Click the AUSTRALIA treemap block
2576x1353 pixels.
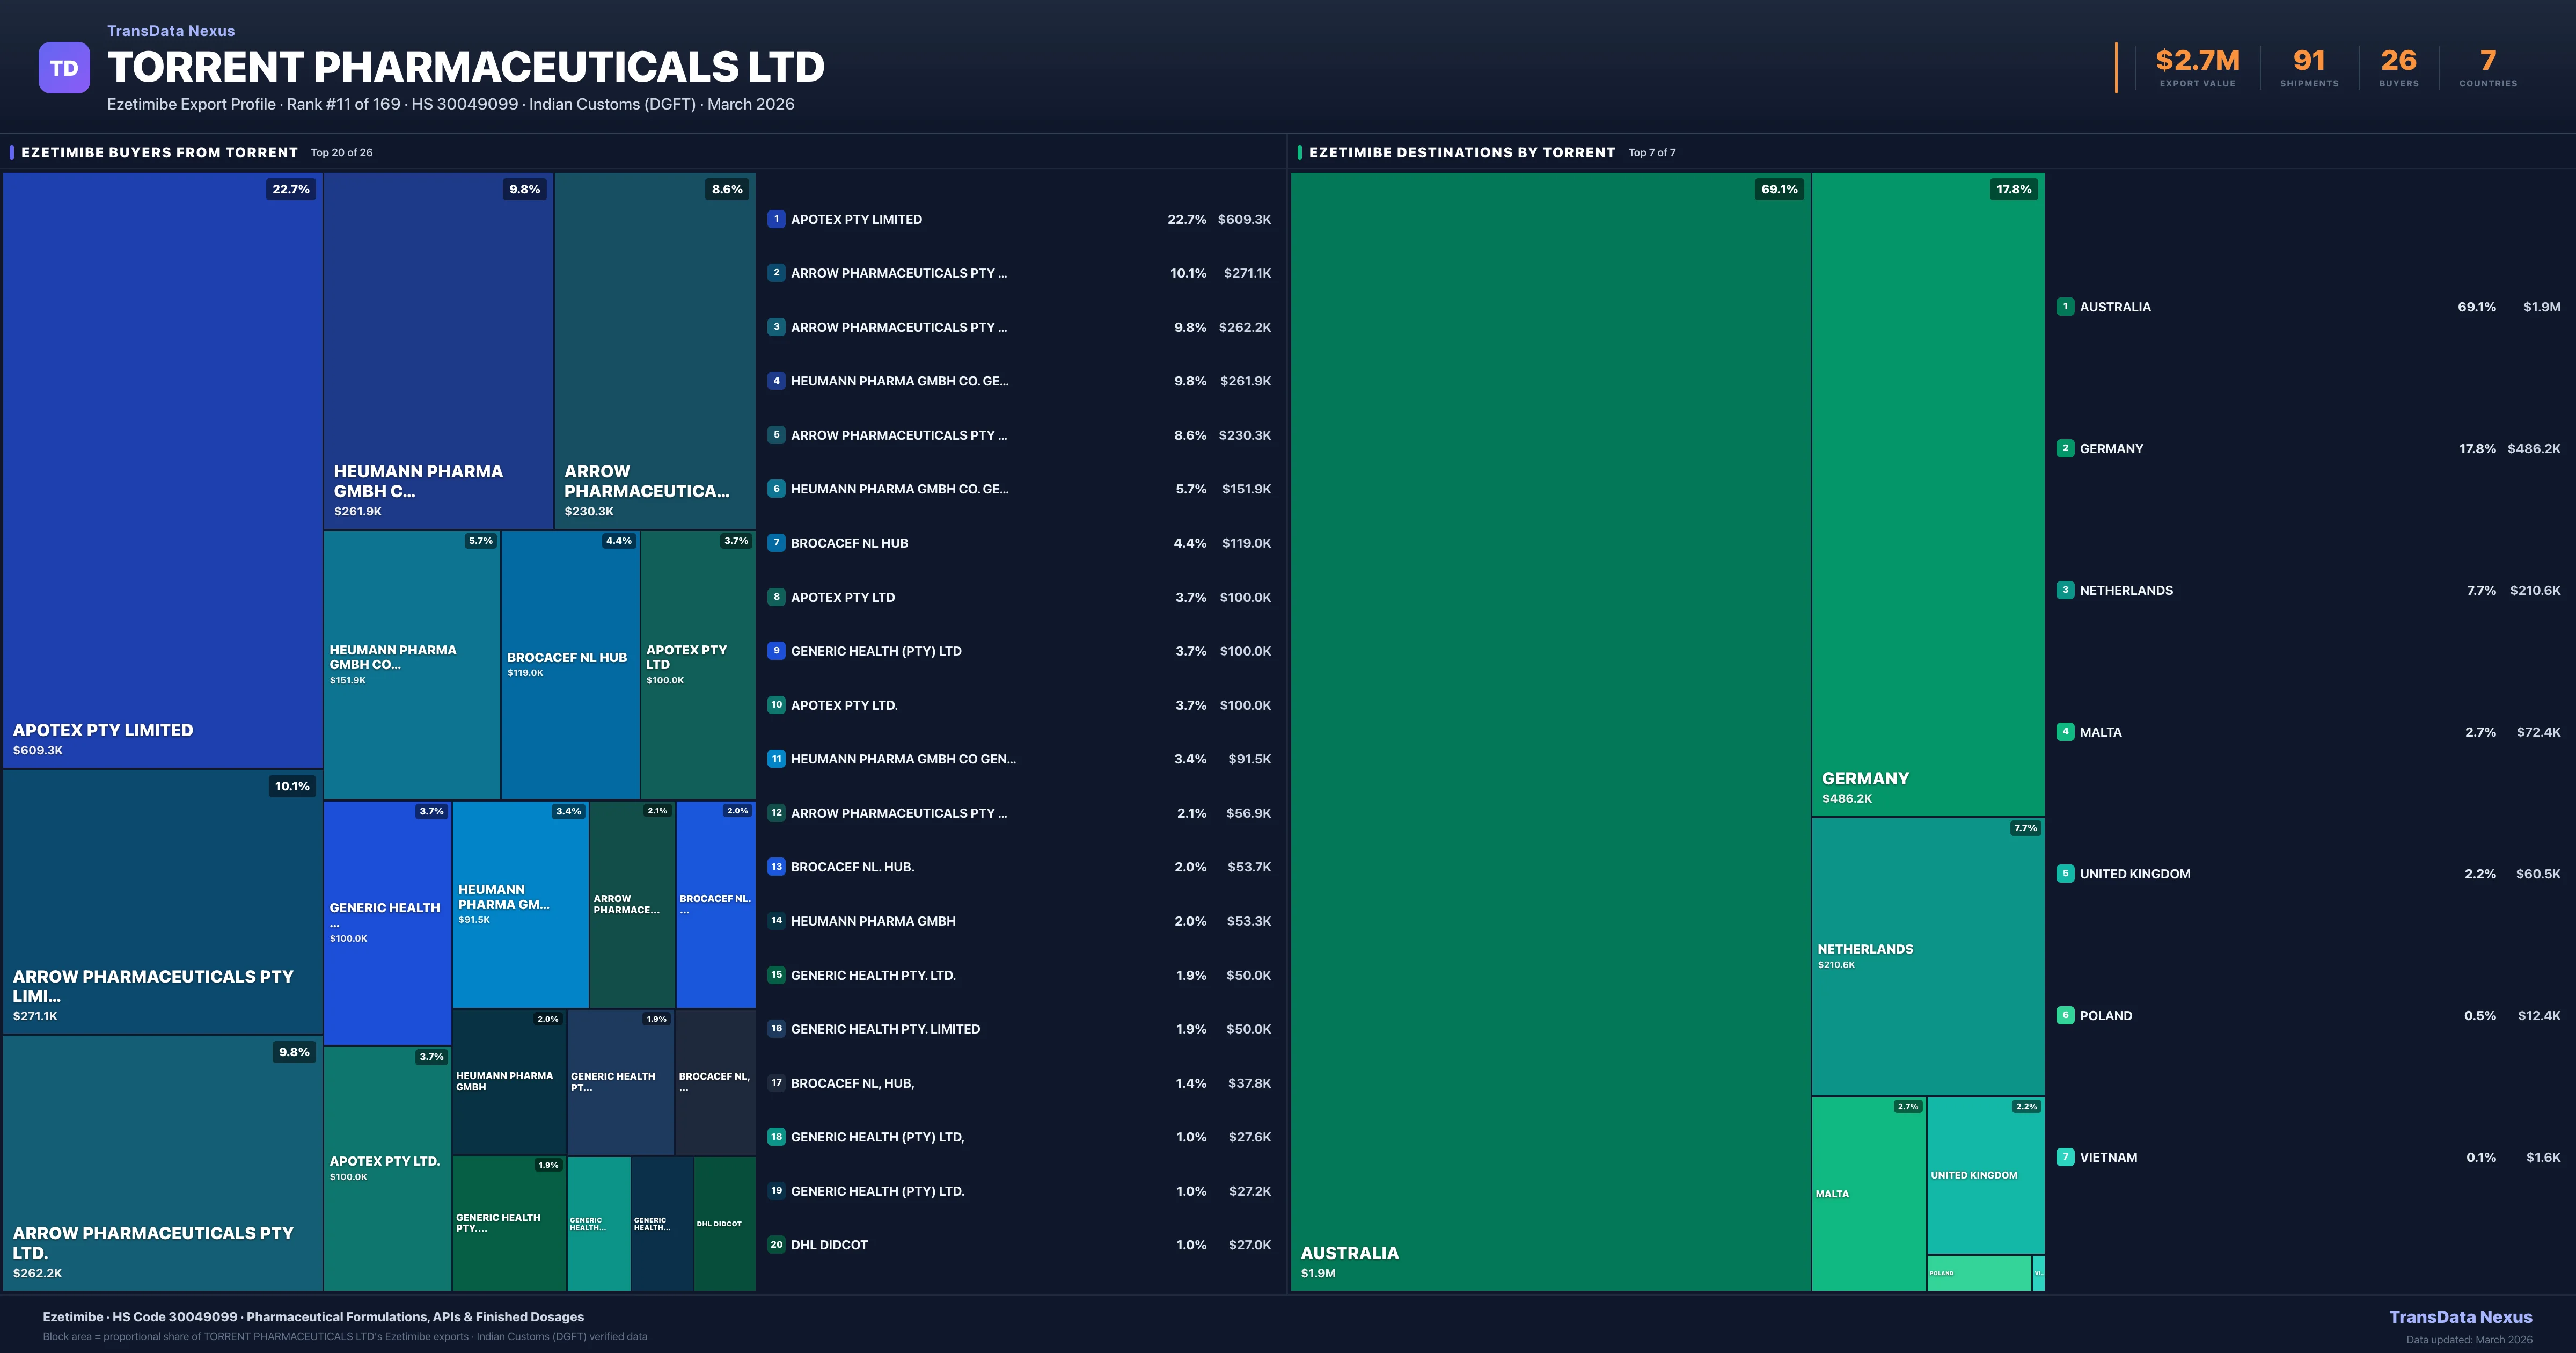pos(1550,731)
